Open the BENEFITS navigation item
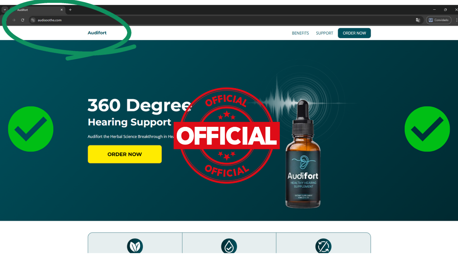This screenshot has width=458, height=258. click(300, 33)
